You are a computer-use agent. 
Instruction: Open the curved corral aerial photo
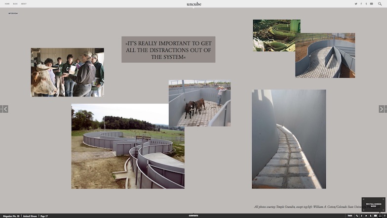(x=127, y=146)
